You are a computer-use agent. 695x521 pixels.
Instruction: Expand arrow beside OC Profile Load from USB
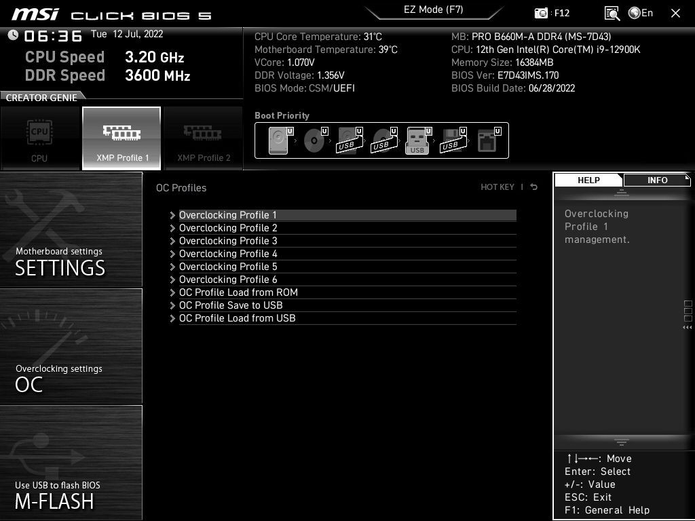coord(172,318)
